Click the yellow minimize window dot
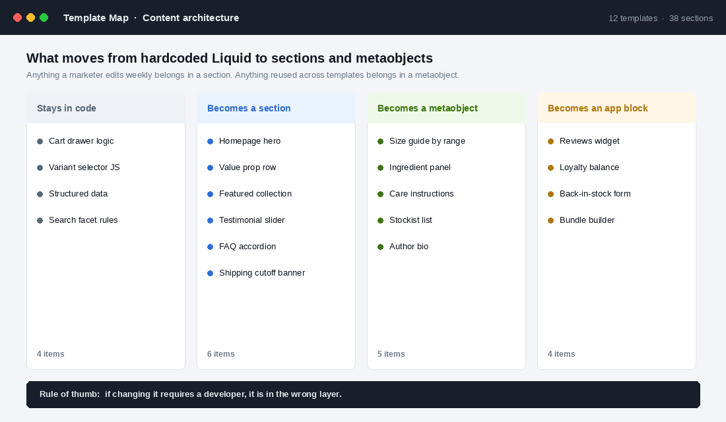The image size is (726, 422). click(x=30, y=18)
